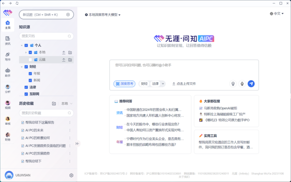
Task: Open trending search 马斯克收购OpenAI被拒
Action: pyautogui.click(x=220, y=108)
